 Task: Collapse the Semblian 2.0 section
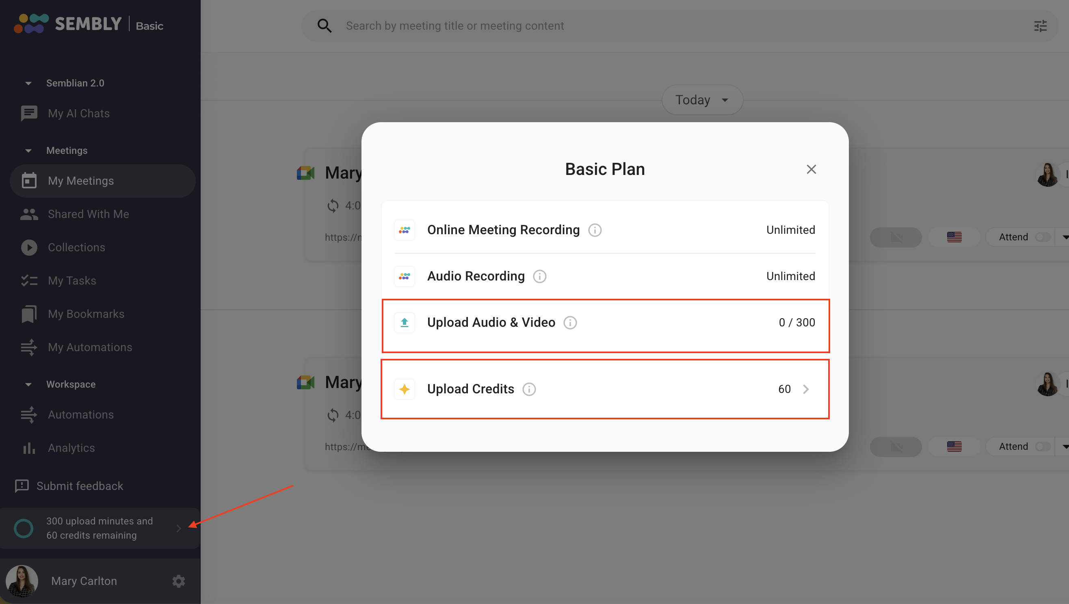tap(28, 83)
